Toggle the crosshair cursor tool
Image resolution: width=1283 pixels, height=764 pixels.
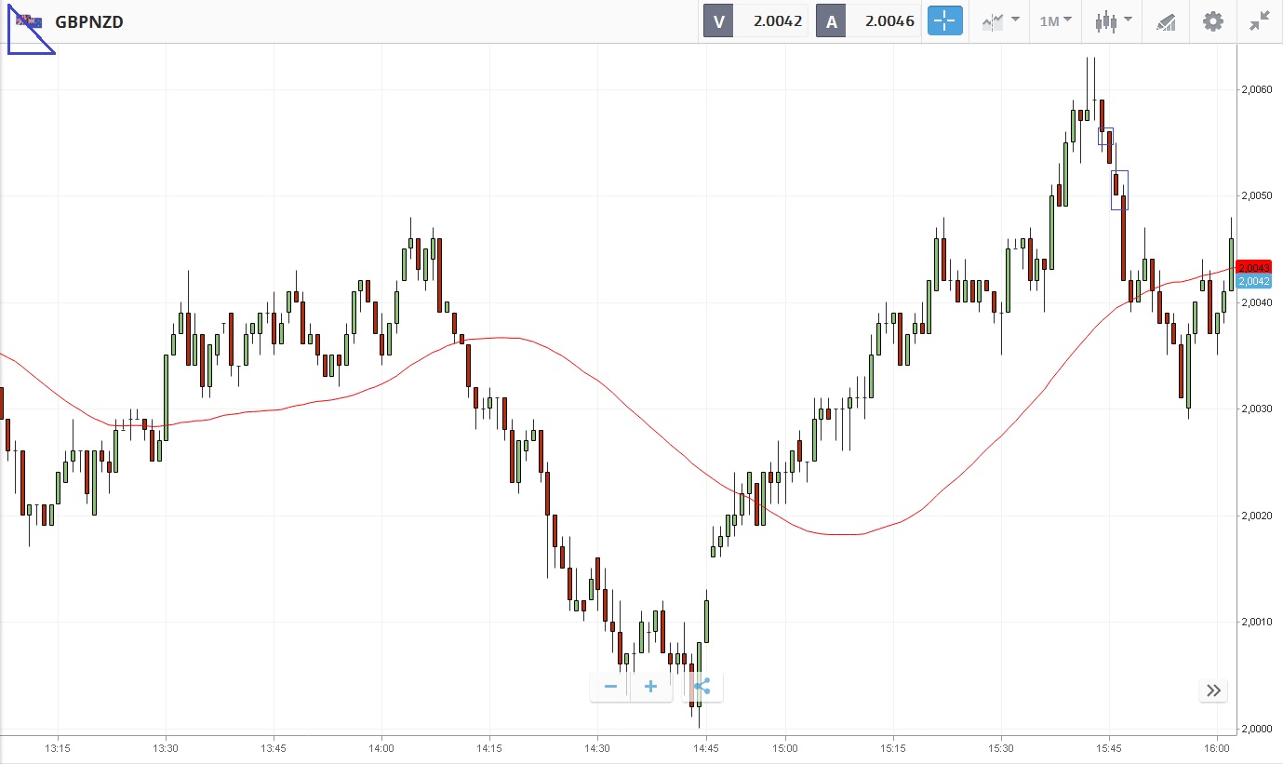click(x=944, y=20)
